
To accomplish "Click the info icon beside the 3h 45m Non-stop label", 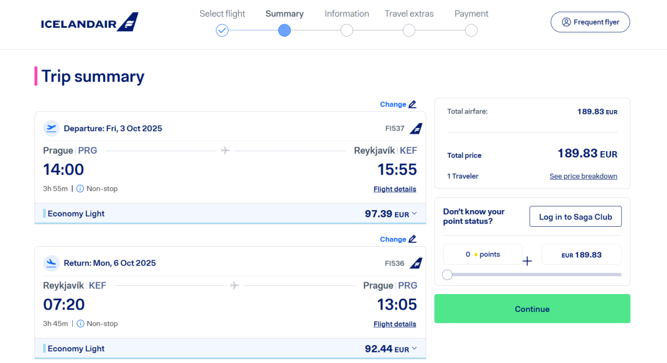I will click(x=80, y=324).
